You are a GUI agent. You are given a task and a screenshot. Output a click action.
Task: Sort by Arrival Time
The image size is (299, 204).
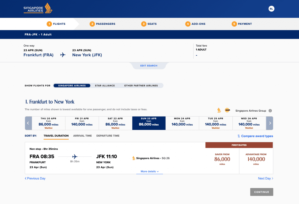(x=82, y=136)
